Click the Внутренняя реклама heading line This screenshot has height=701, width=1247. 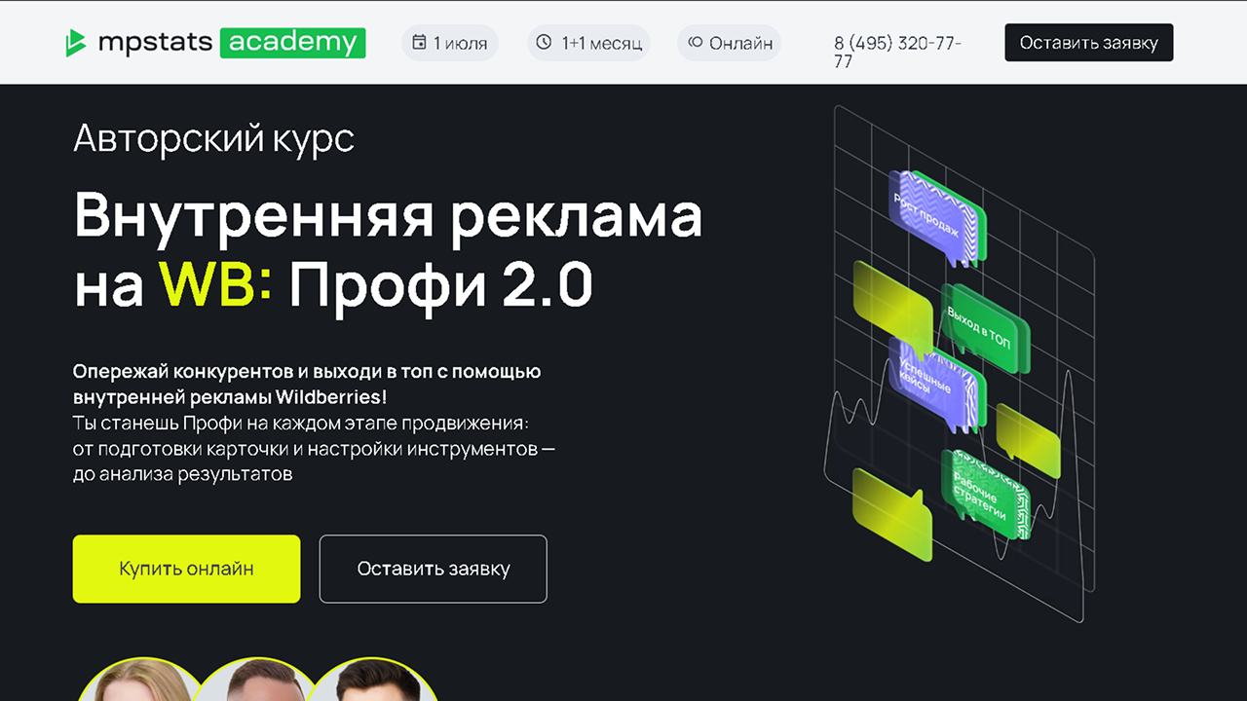coord(388,215)
